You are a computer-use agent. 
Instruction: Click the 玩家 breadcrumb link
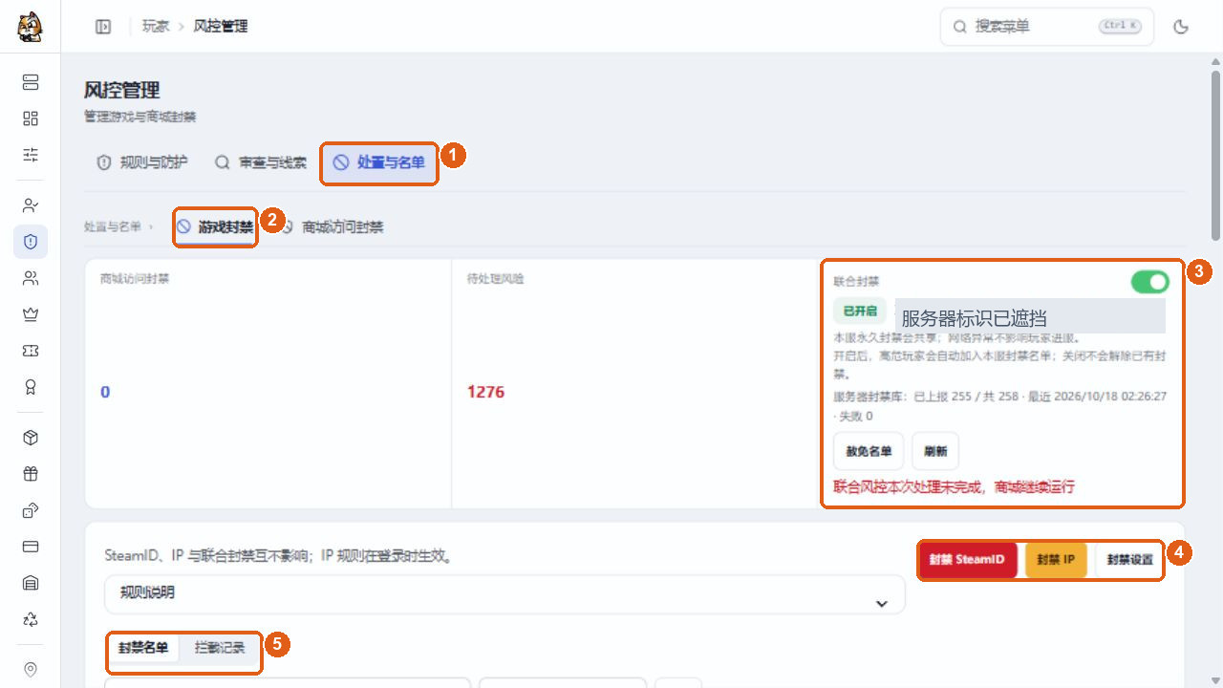tap(156, 27)
